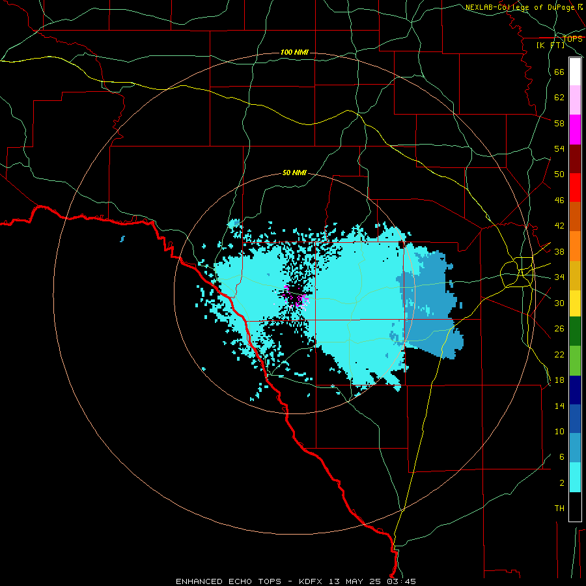Click the 30 value on the color scale
586x586 pixels.
559,303
